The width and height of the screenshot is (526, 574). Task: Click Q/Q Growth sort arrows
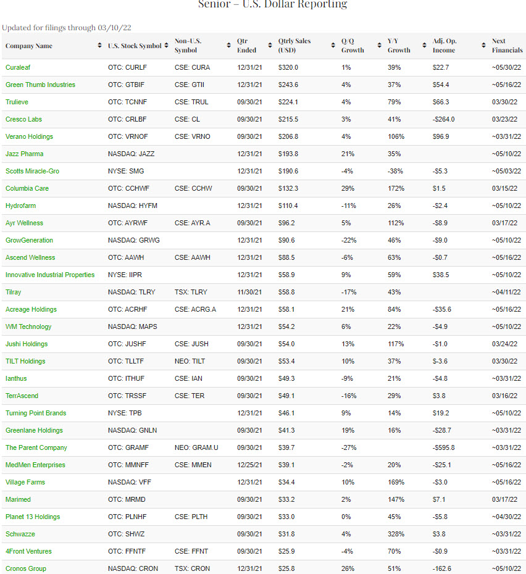tap(379, 46)
